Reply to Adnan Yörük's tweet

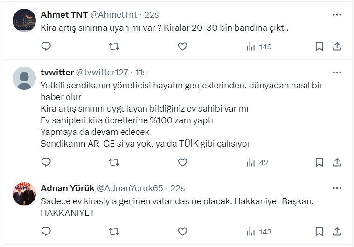pos(46,232)
